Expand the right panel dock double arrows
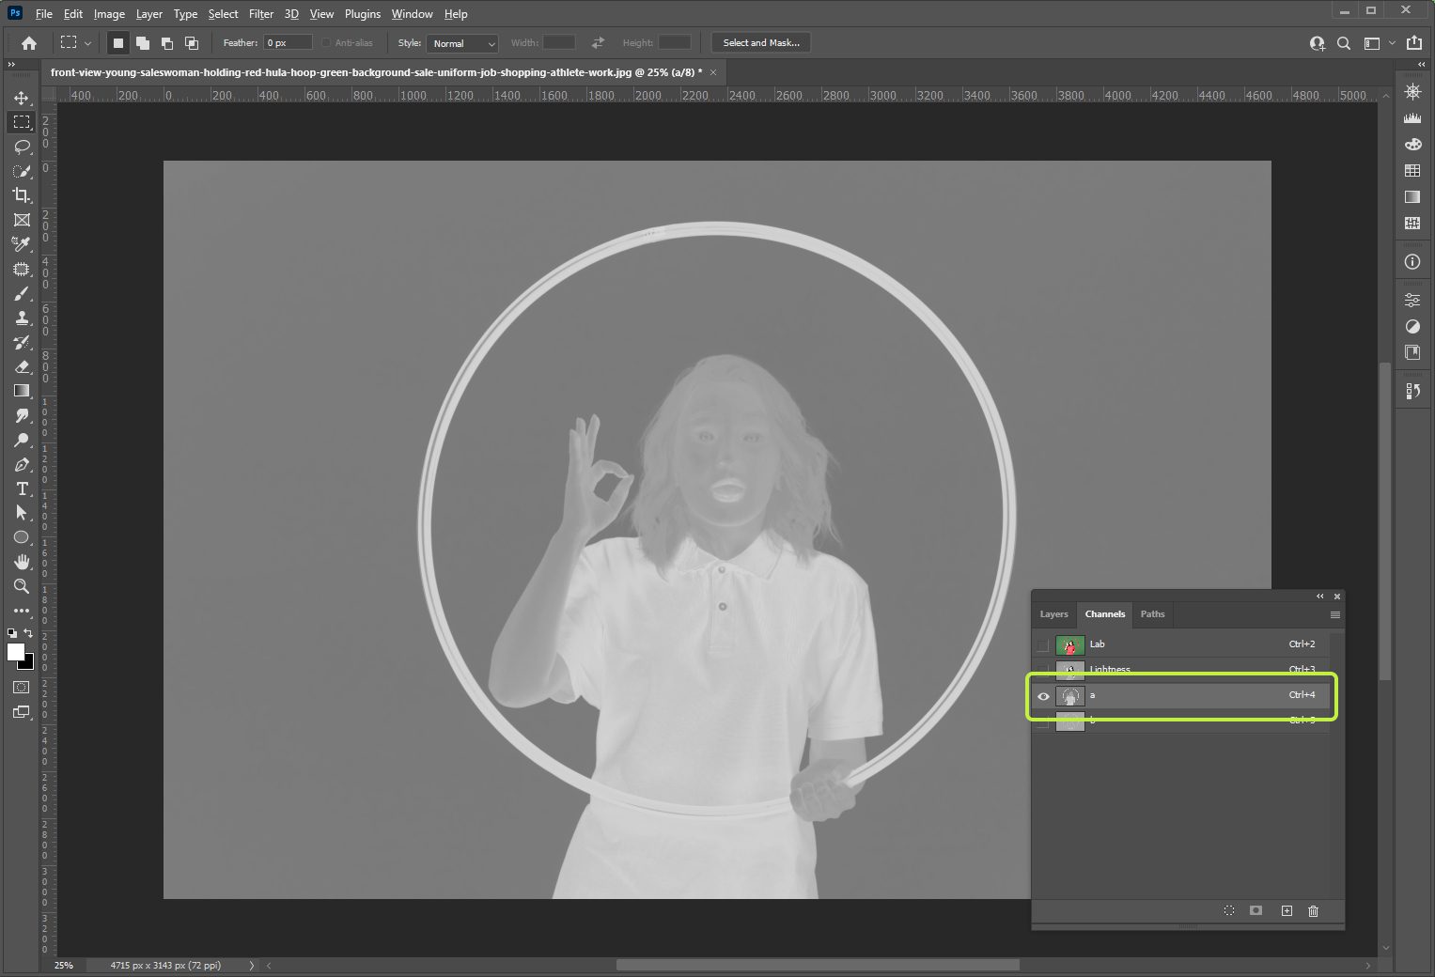Screen dimensions: 1435x977 [x=1422, y=65]
